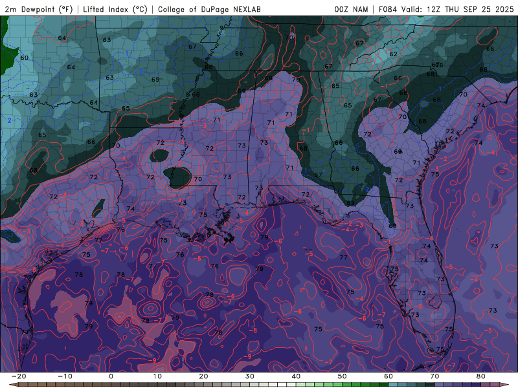518x388 pixels.
Task: Pick the "20" tick on color scale
Action: point(203,376)
